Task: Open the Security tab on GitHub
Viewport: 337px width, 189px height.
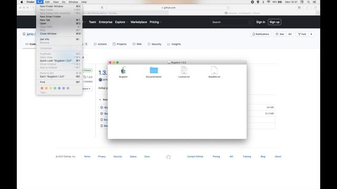Action: point(154,44)
